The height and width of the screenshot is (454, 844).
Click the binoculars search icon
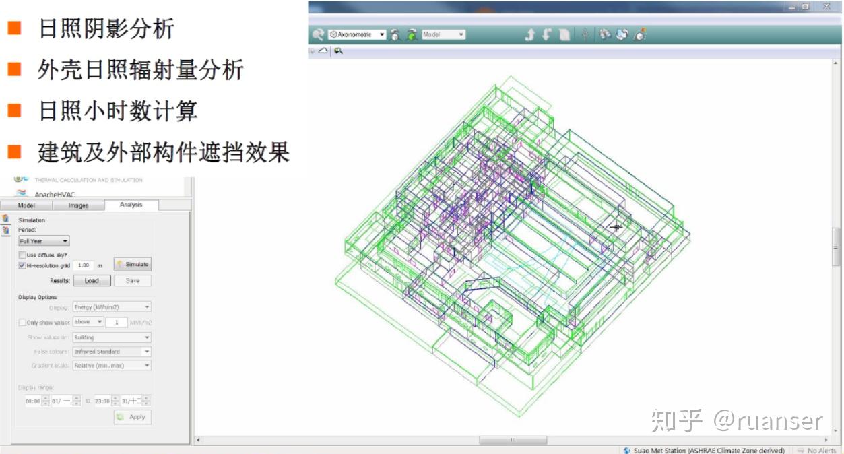604,36
